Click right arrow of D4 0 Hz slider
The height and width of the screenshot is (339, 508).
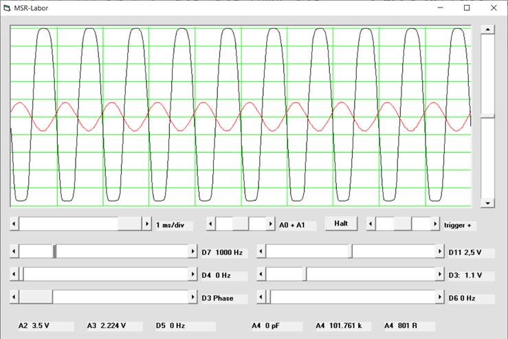[x=192, y=274]
